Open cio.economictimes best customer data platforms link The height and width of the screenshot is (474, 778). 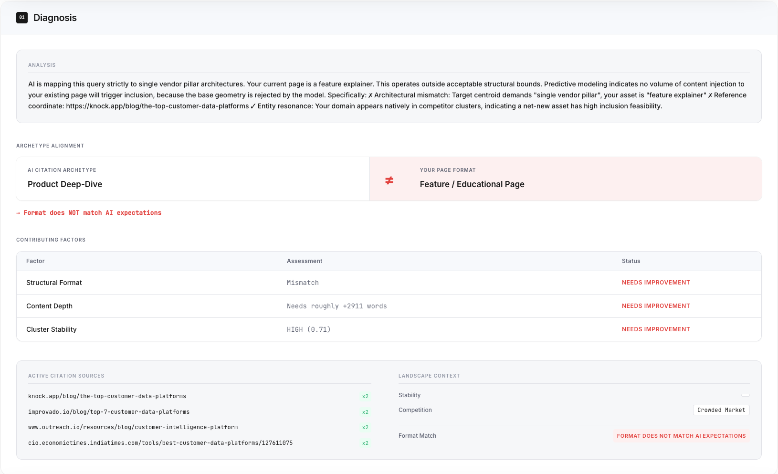click(160, 443)
